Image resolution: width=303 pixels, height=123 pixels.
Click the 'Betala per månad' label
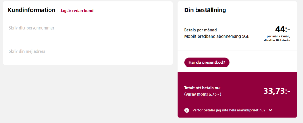(x=200, y=30)
